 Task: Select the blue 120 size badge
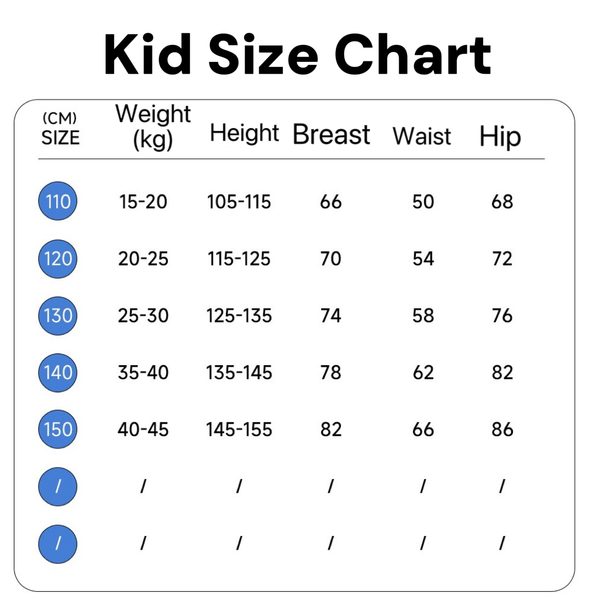coord(58,259)
